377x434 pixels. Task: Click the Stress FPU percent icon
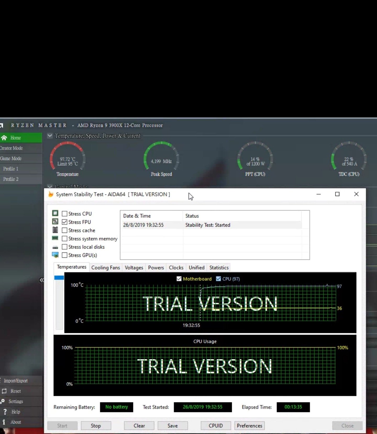point(55,222)
